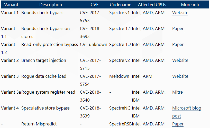This screenshot has width=210, height=128.
Task: Click the Return Mispredict description
Action: tap(39, 124)
